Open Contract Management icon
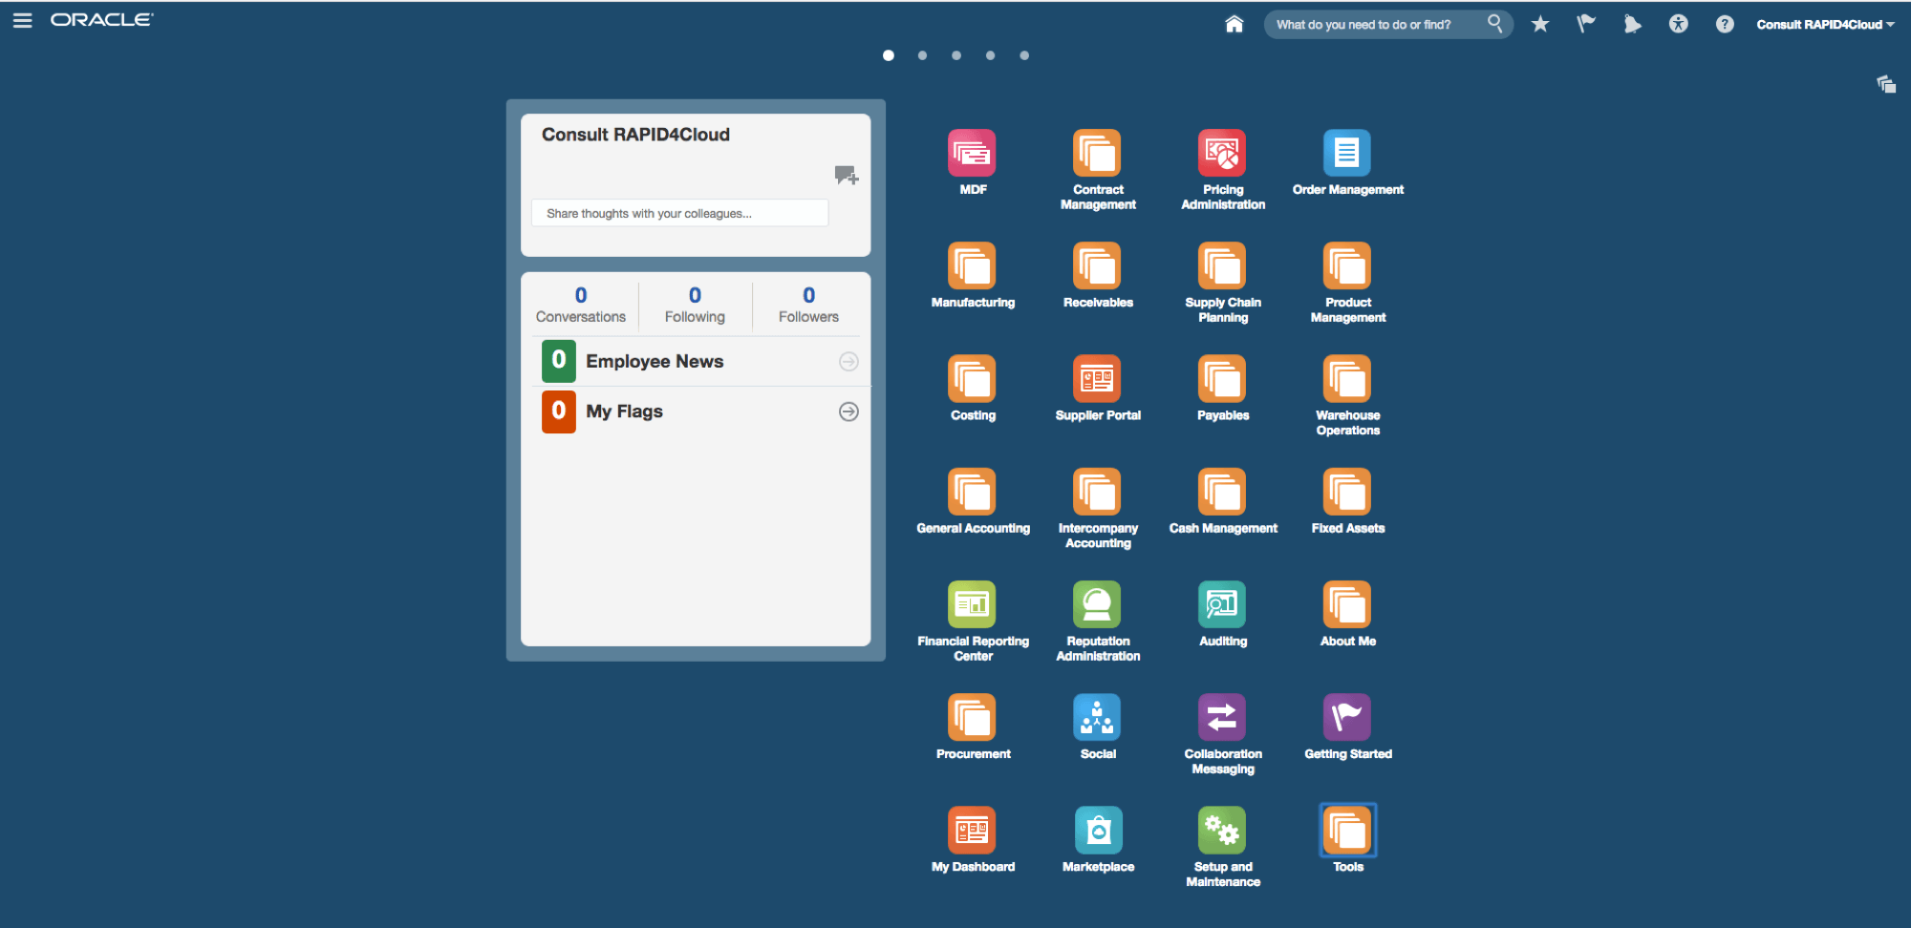This screenshot has width=1911, height=928. point(1097,153)
